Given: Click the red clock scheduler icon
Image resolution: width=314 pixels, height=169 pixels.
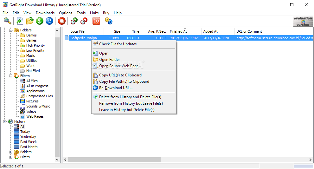Looking at the screenshot, I should [x=84, y=21].
